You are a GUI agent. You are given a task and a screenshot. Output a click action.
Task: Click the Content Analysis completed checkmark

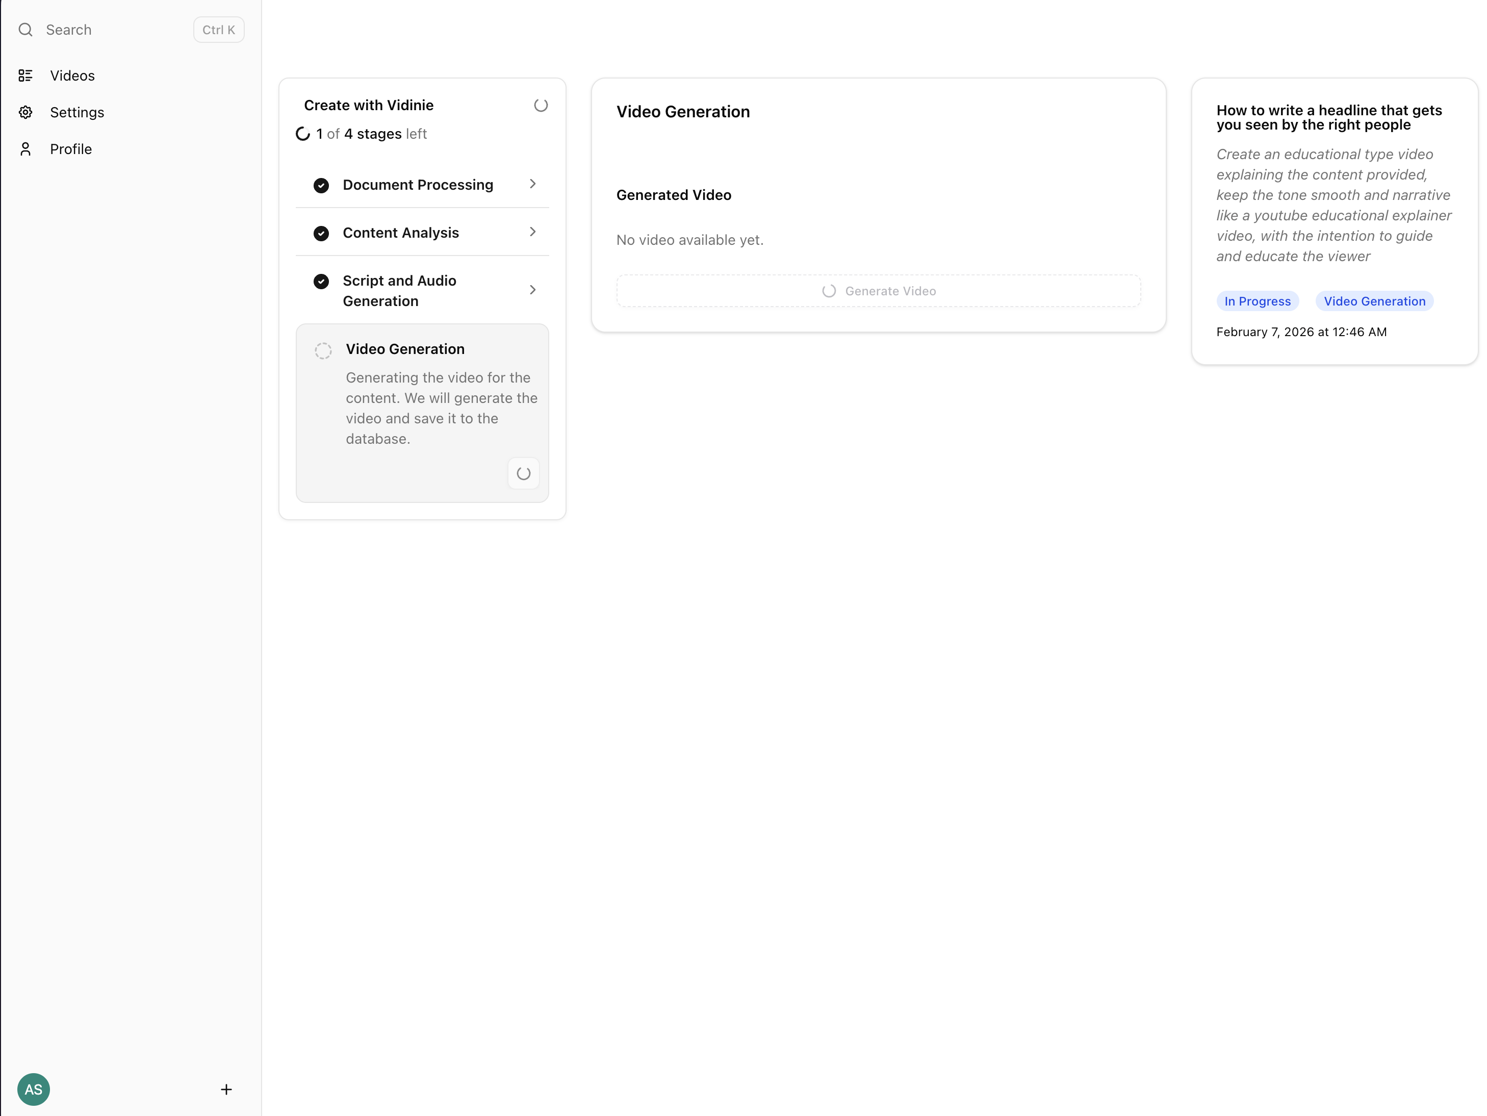[x=321, y=233]
